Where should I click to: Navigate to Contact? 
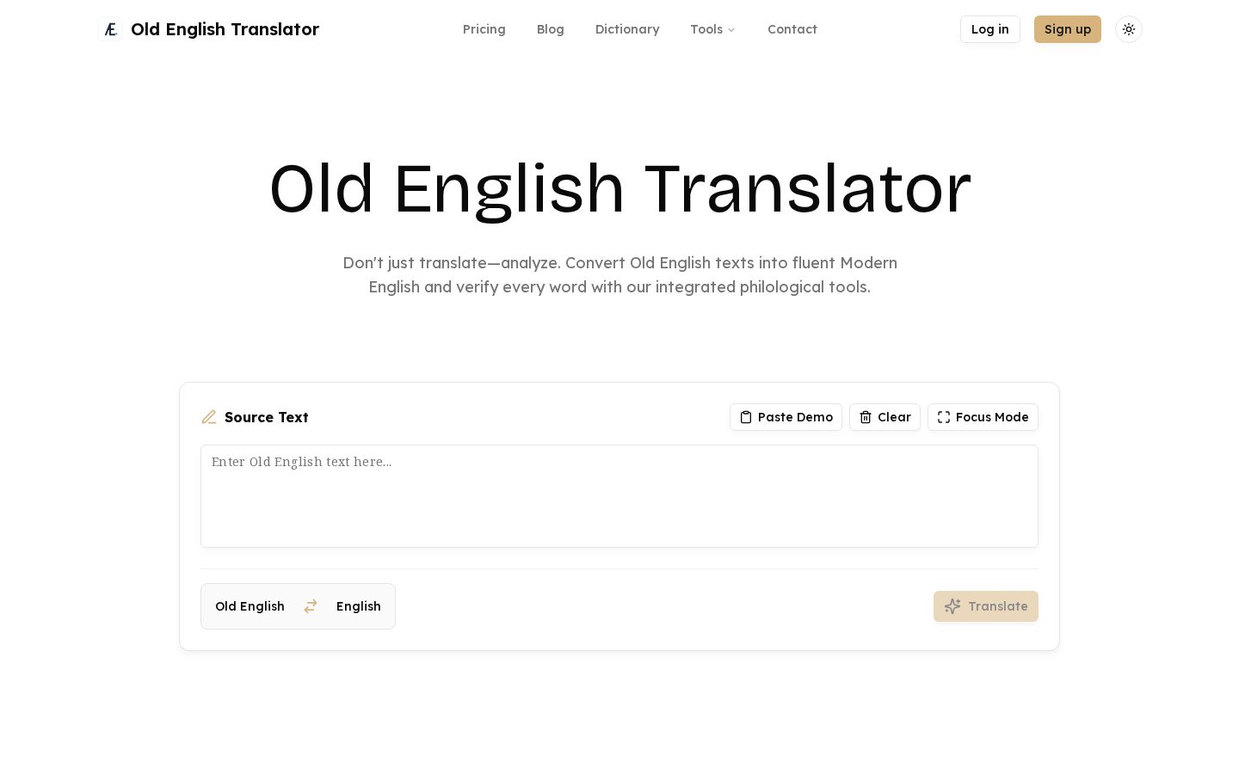(792, 29)
